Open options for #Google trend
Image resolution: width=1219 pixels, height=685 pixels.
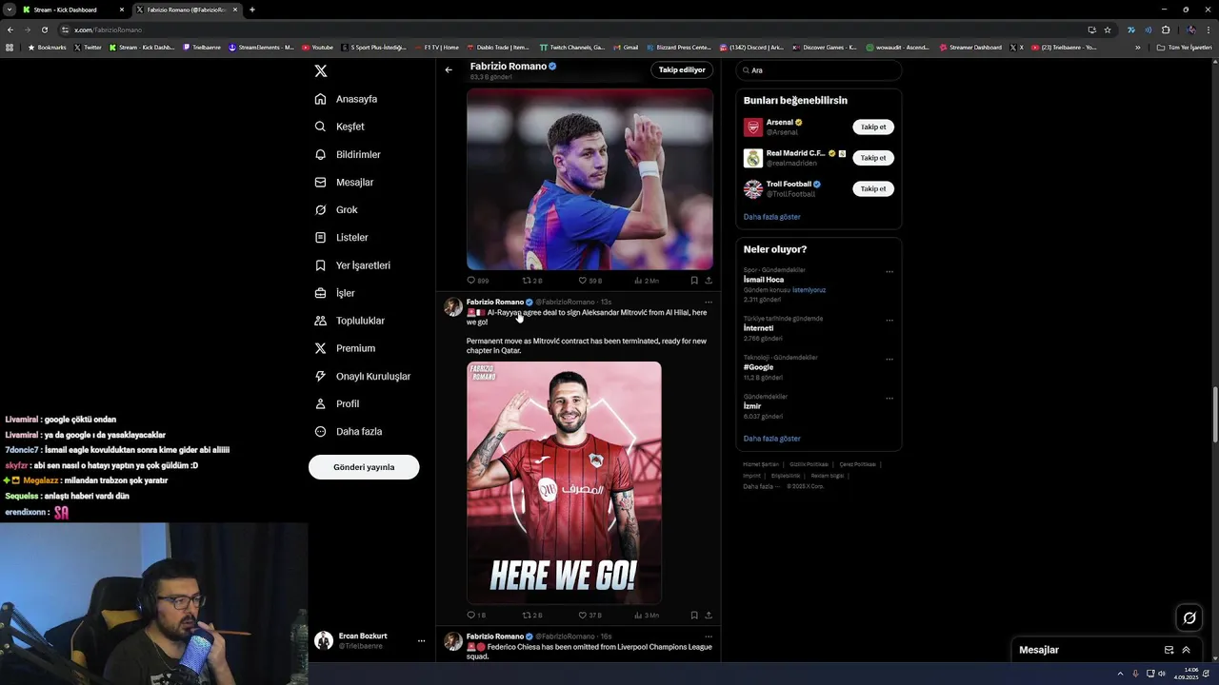click(889, 360)
